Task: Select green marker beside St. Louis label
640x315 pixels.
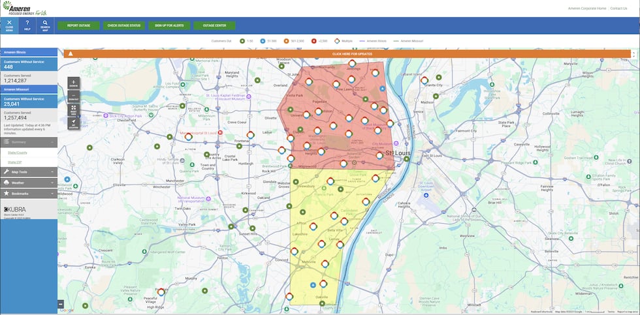Action: (406, 159)
